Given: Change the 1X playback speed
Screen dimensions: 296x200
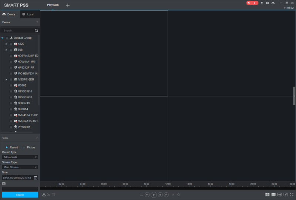Looking at the screenshot, I should click(173, 195).
